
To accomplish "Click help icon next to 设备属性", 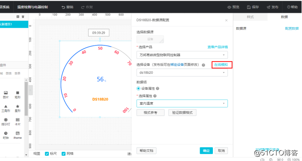I will tap(157, 88).
